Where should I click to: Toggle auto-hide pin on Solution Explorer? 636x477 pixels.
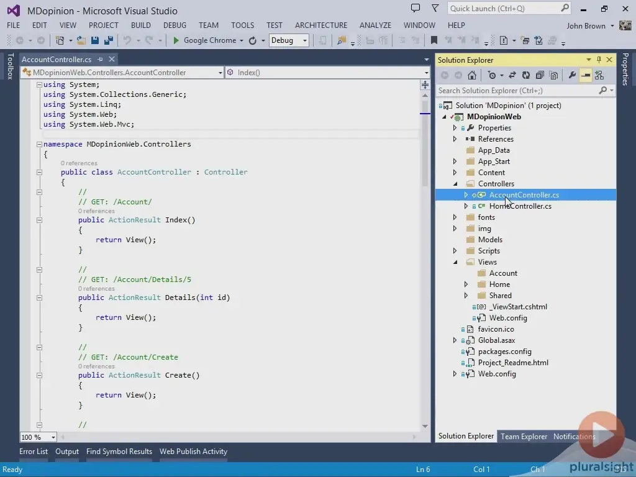(x=599, y=60)
